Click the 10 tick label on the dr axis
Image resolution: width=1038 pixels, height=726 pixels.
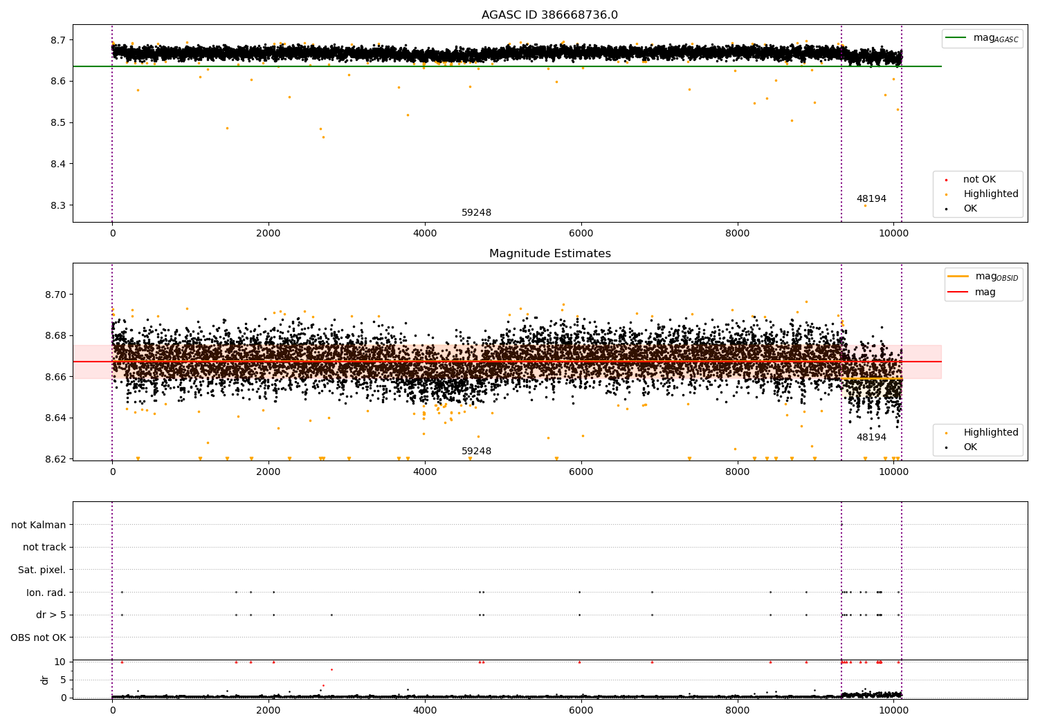60,662
